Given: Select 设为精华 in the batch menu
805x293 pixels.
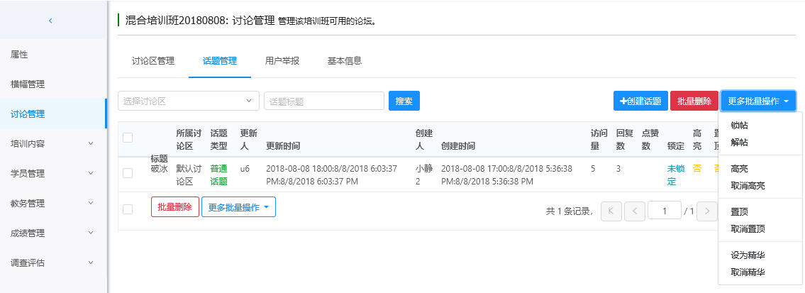Looking at the screenshot, I should tap(748, 255).
